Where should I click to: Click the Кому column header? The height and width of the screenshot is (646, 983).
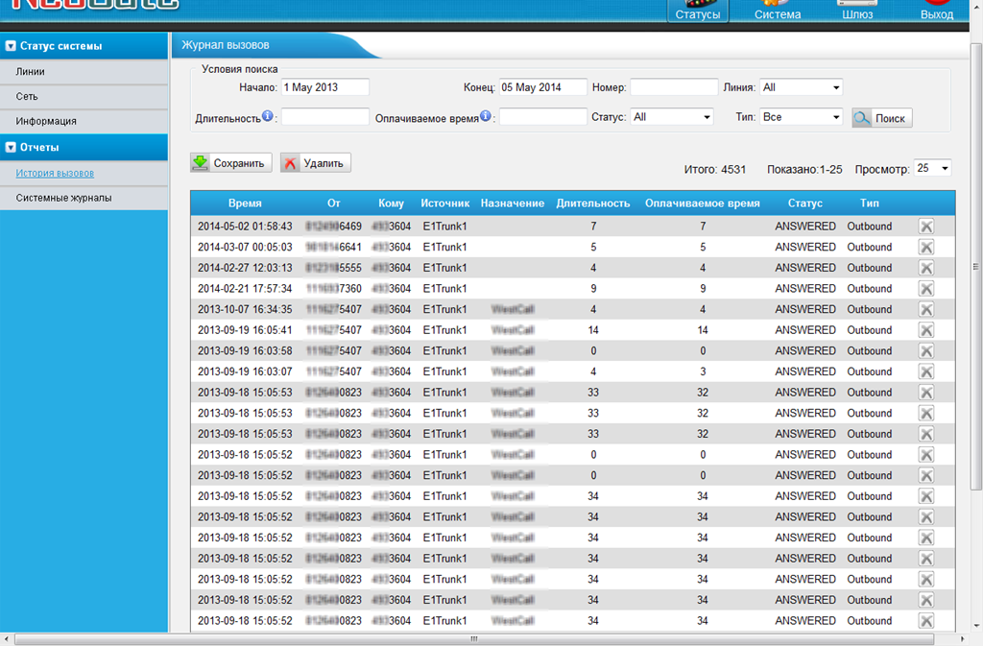click(392, 203)
